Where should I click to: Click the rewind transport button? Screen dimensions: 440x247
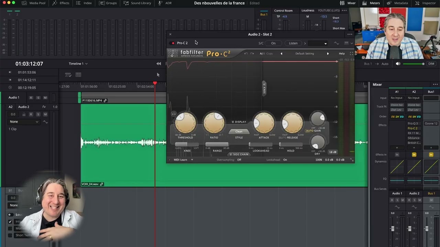coord(158,64)
